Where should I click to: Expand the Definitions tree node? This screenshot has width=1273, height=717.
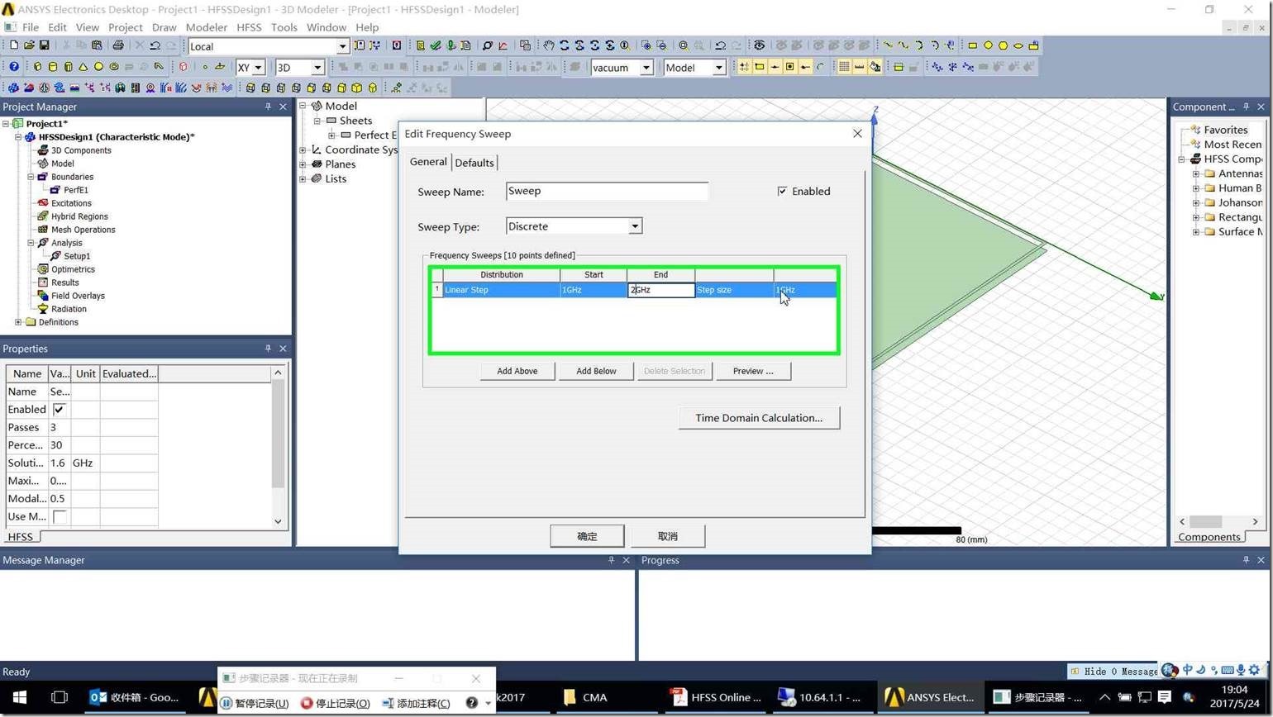[18, 322]
